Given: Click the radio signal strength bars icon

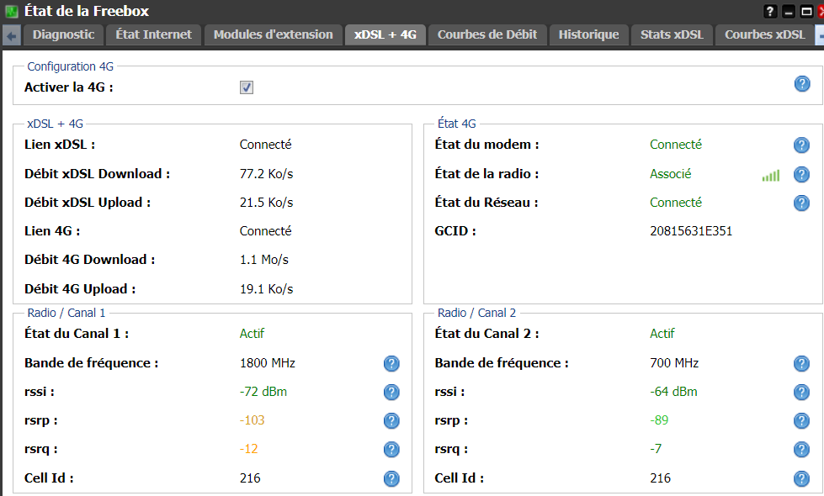Looking at the screenshot, I should (771, 175).
